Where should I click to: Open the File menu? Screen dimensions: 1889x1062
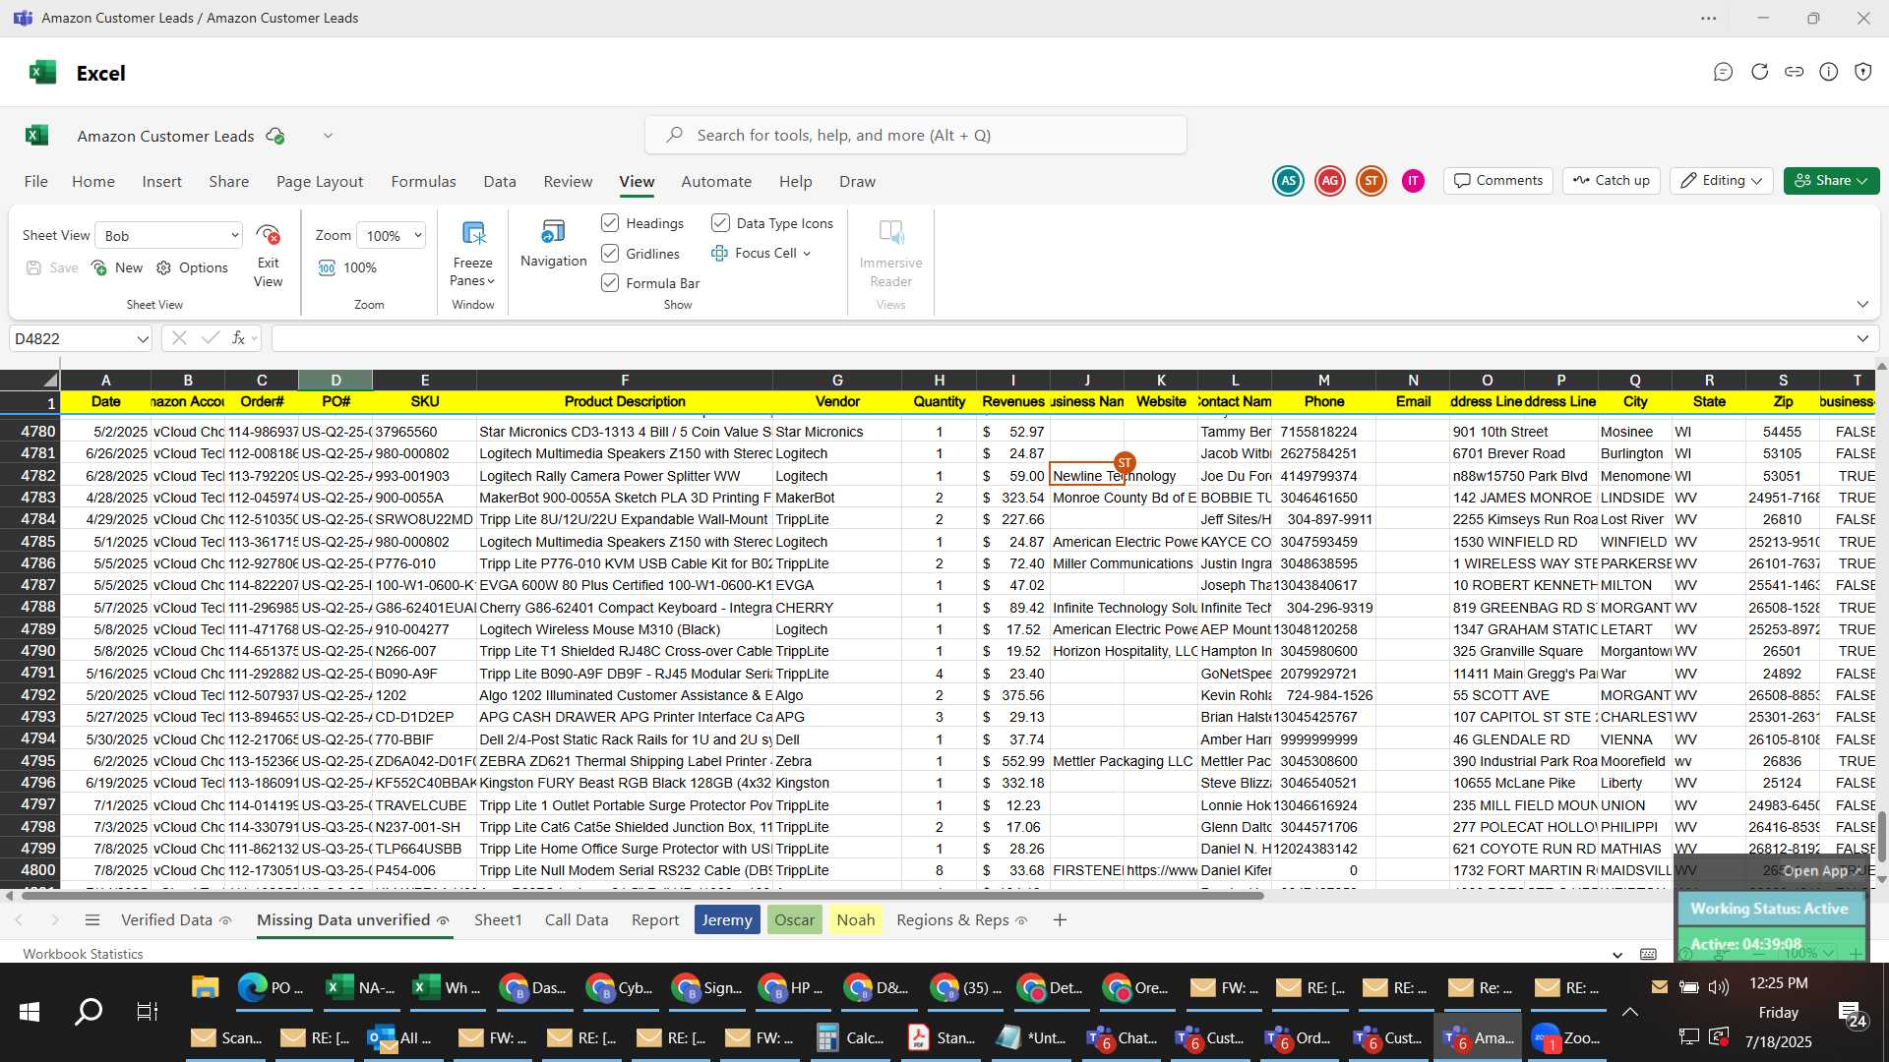[x=36, y=182]
